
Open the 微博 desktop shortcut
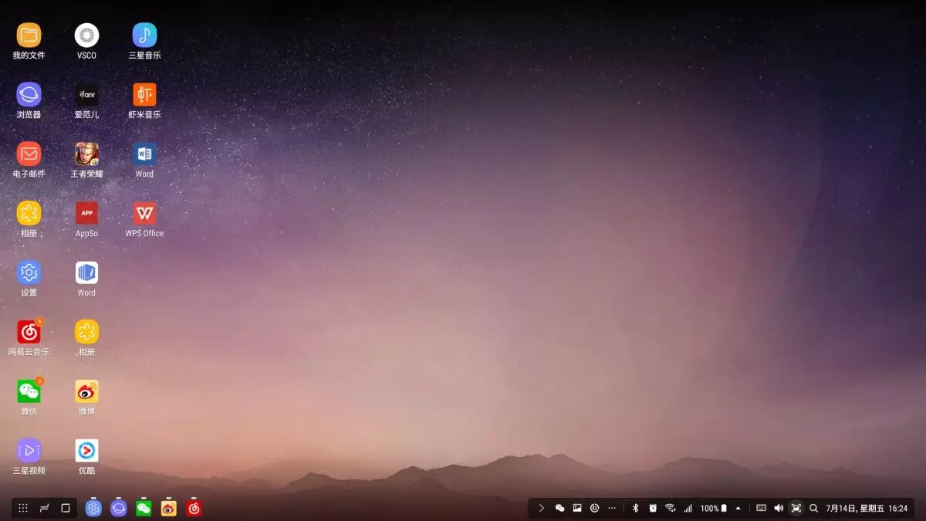(86, 391)
